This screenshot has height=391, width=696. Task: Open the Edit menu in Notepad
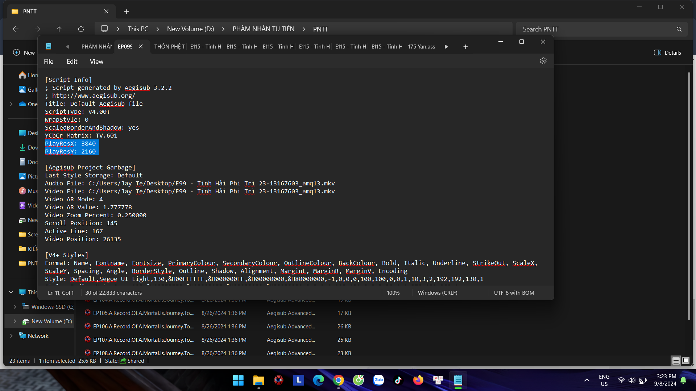pyautogui.click(x=72, y=62)
